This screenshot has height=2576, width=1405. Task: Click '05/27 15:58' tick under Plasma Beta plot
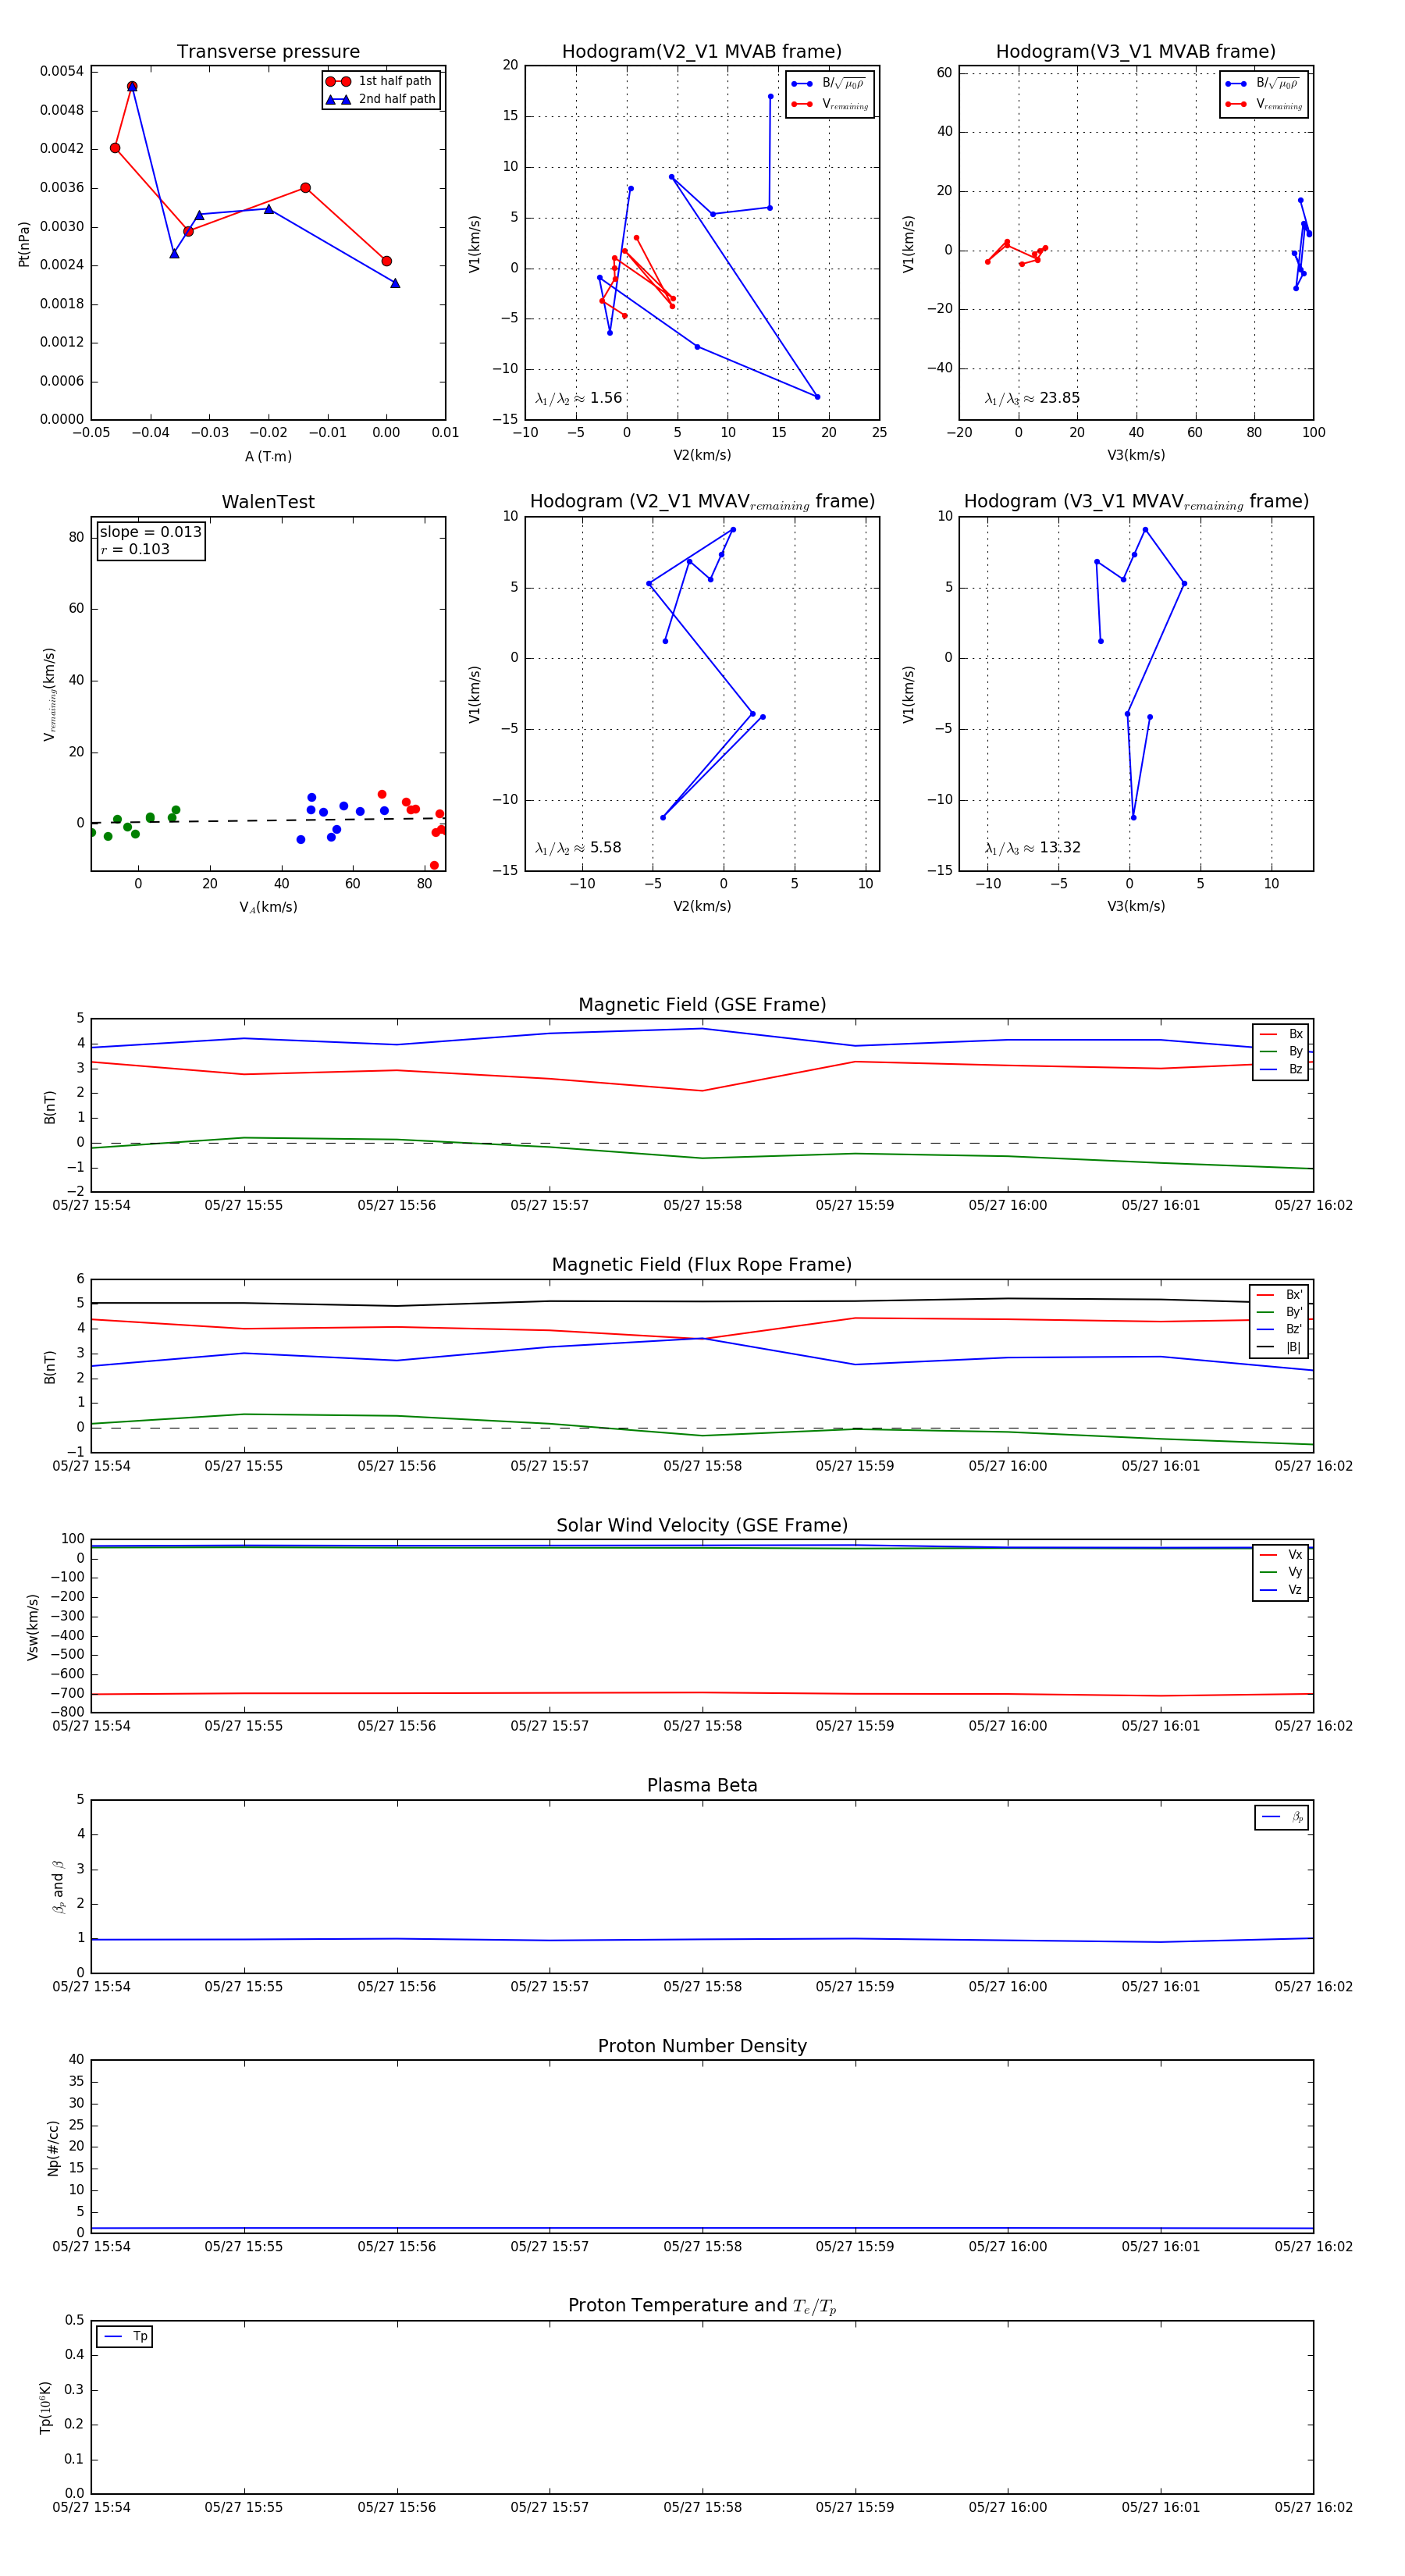702,1987
